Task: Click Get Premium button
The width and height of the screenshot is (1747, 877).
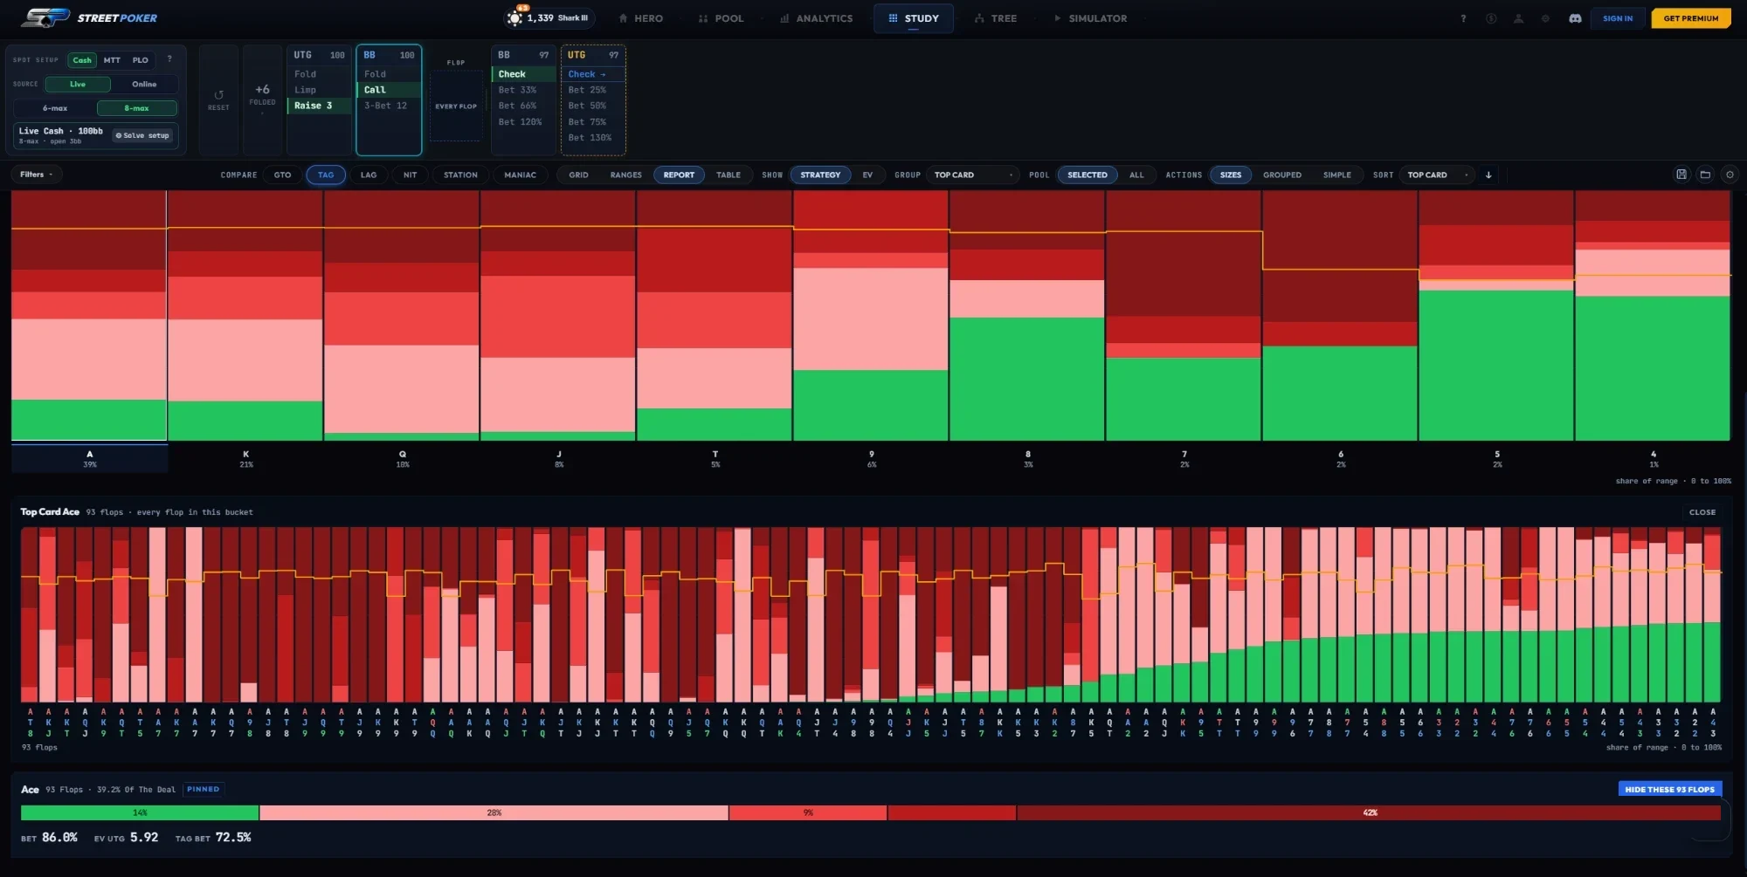Action: coord(1690,18)
